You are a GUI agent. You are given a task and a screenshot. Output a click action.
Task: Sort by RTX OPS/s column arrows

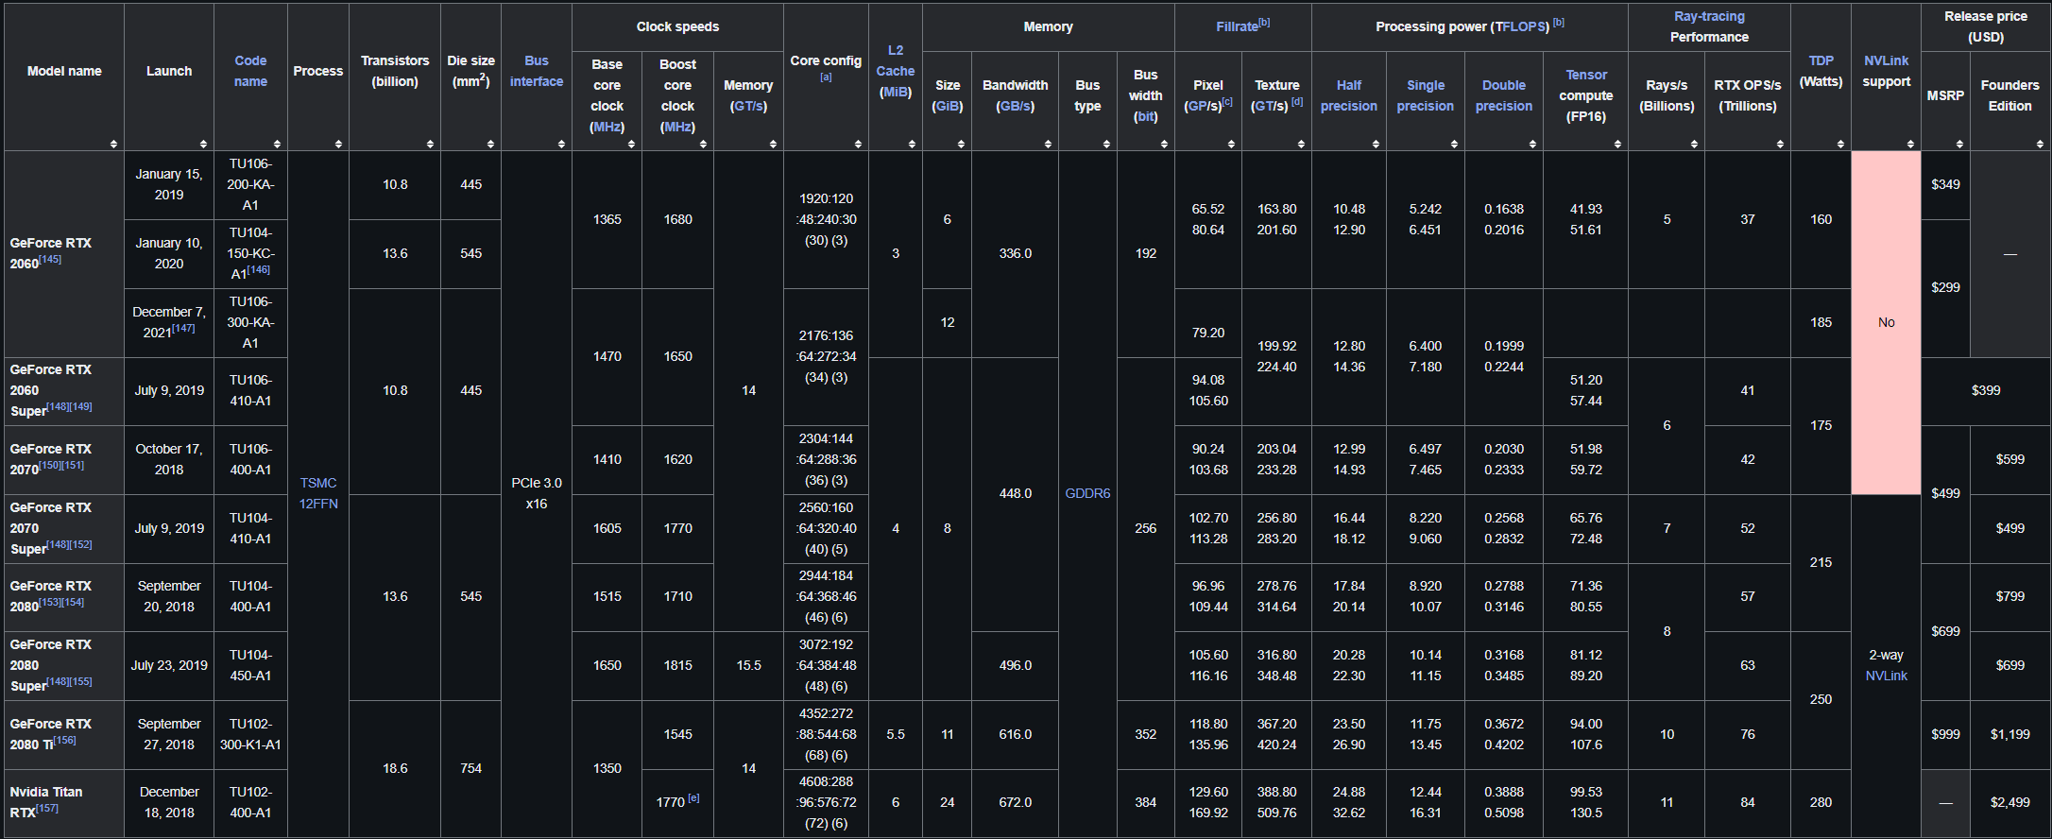click(x=1780, y=144)
